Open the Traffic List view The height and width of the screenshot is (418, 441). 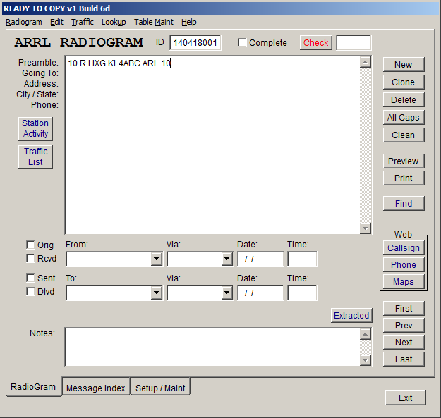(x=35, y=156)
